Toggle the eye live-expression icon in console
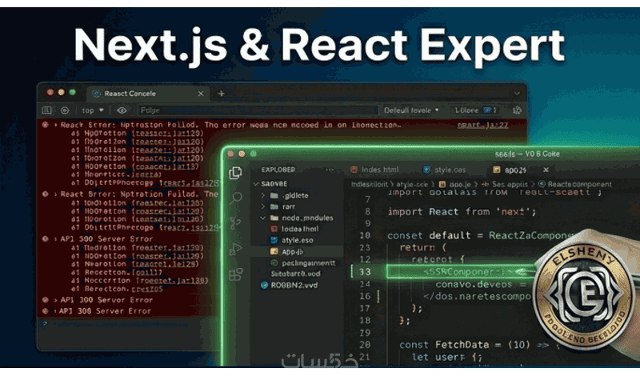This screenshot has height=376, width=640. pyautogui.click(x=122, y=110)
